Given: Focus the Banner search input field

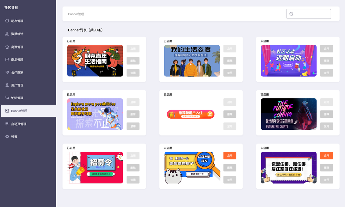Looking at the screenshot, I should point(308,14).
